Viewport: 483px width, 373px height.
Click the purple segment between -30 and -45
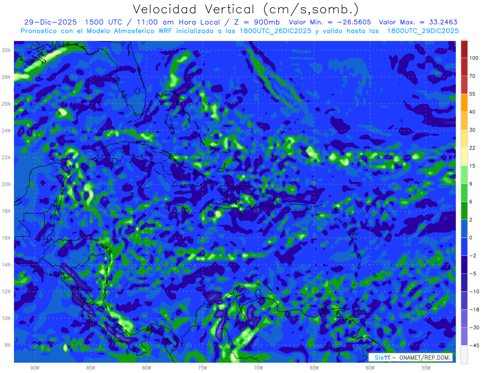coord(464,336)
